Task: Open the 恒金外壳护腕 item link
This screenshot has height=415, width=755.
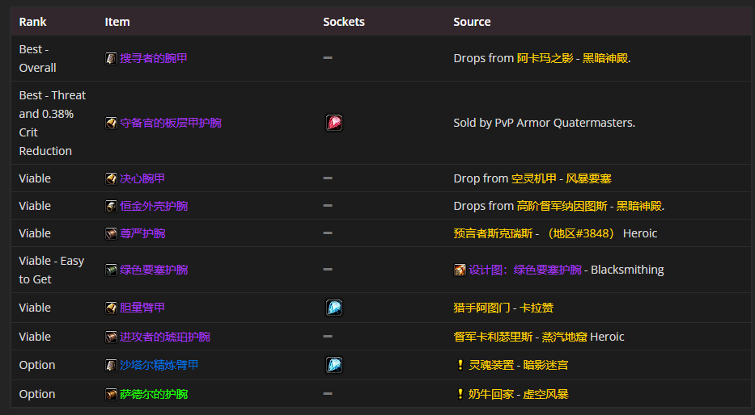Action: tap(154, 206)
